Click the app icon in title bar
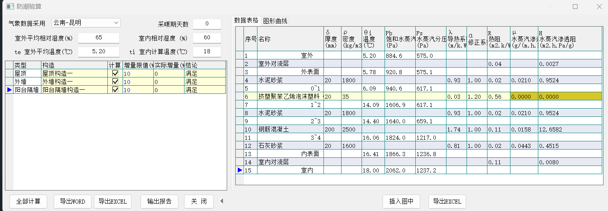Image resolution: width=608 pixels, height=211 pixels. click(x=10, y=7)
